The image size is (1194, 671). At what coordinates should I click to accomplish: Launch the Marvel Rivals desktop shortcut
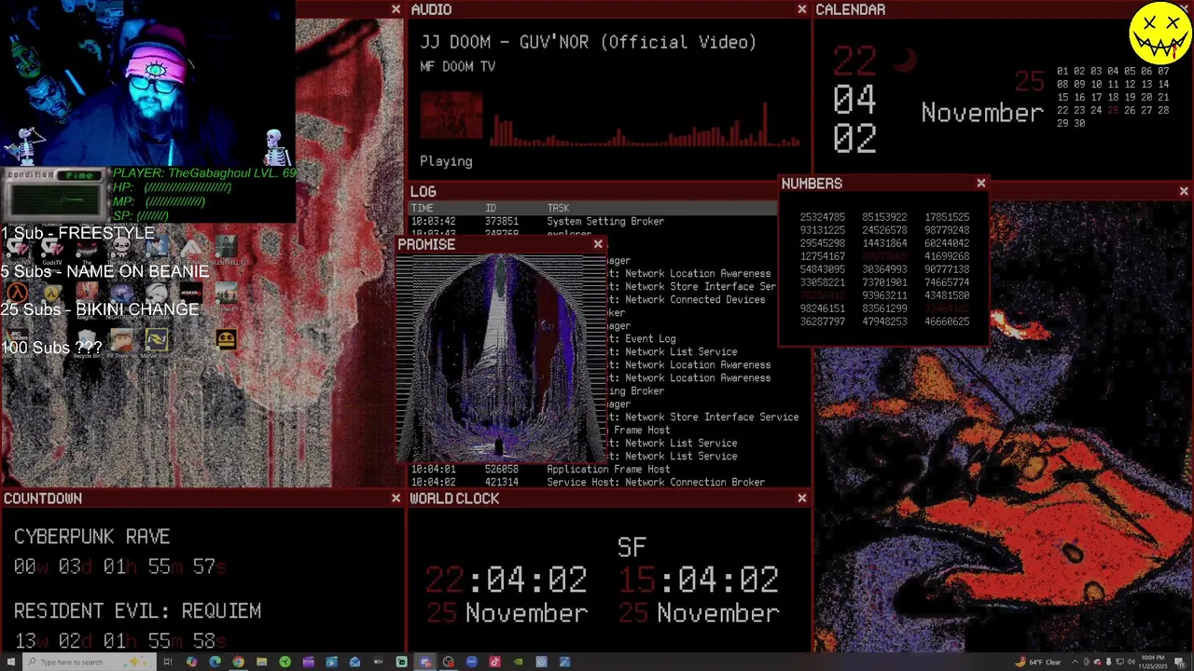pyautogui.click(x=157, y=339)
